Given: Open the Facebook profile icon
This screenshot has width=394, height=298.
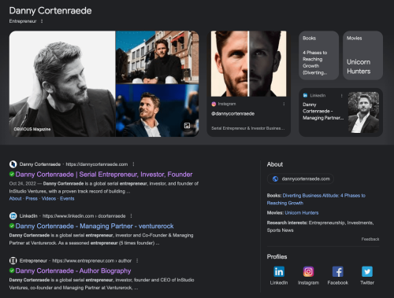Looking at the screenshot, I should tap(338, 271).
